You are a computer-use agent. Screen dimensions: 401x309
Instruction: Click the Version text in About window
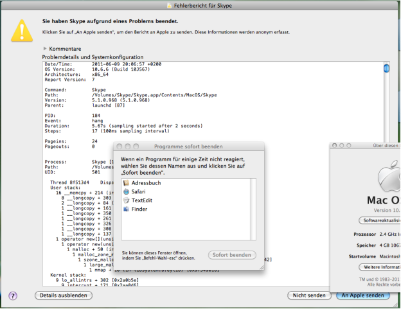point(387,210)
